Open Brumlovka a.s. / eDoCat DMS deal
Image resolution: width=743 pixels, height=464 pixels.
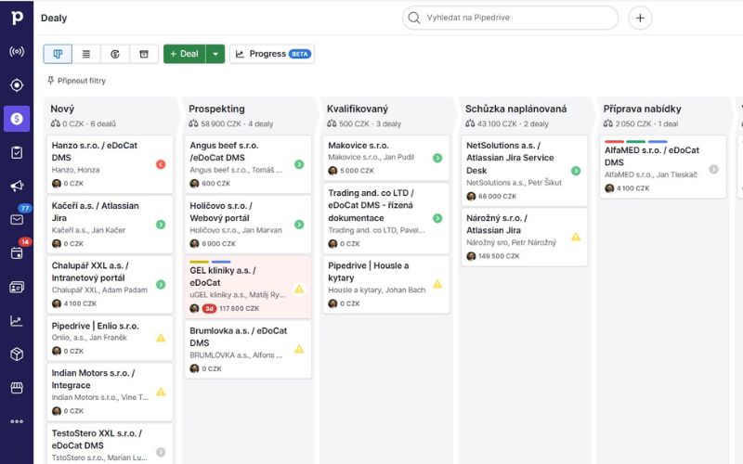pos(248,350)
